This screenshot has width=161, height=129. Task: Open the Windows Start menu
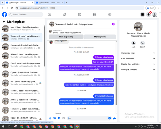tap(3, 126)
